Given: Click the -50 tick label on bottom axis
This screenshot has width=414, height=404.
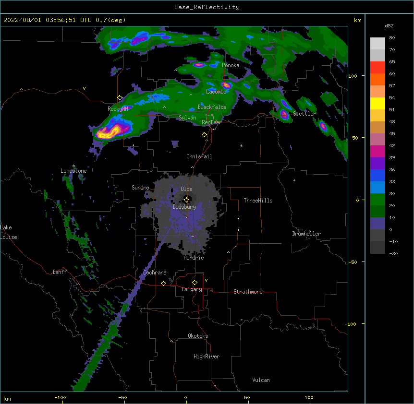Looking at the screenshot, I should [x=122, y=397].
